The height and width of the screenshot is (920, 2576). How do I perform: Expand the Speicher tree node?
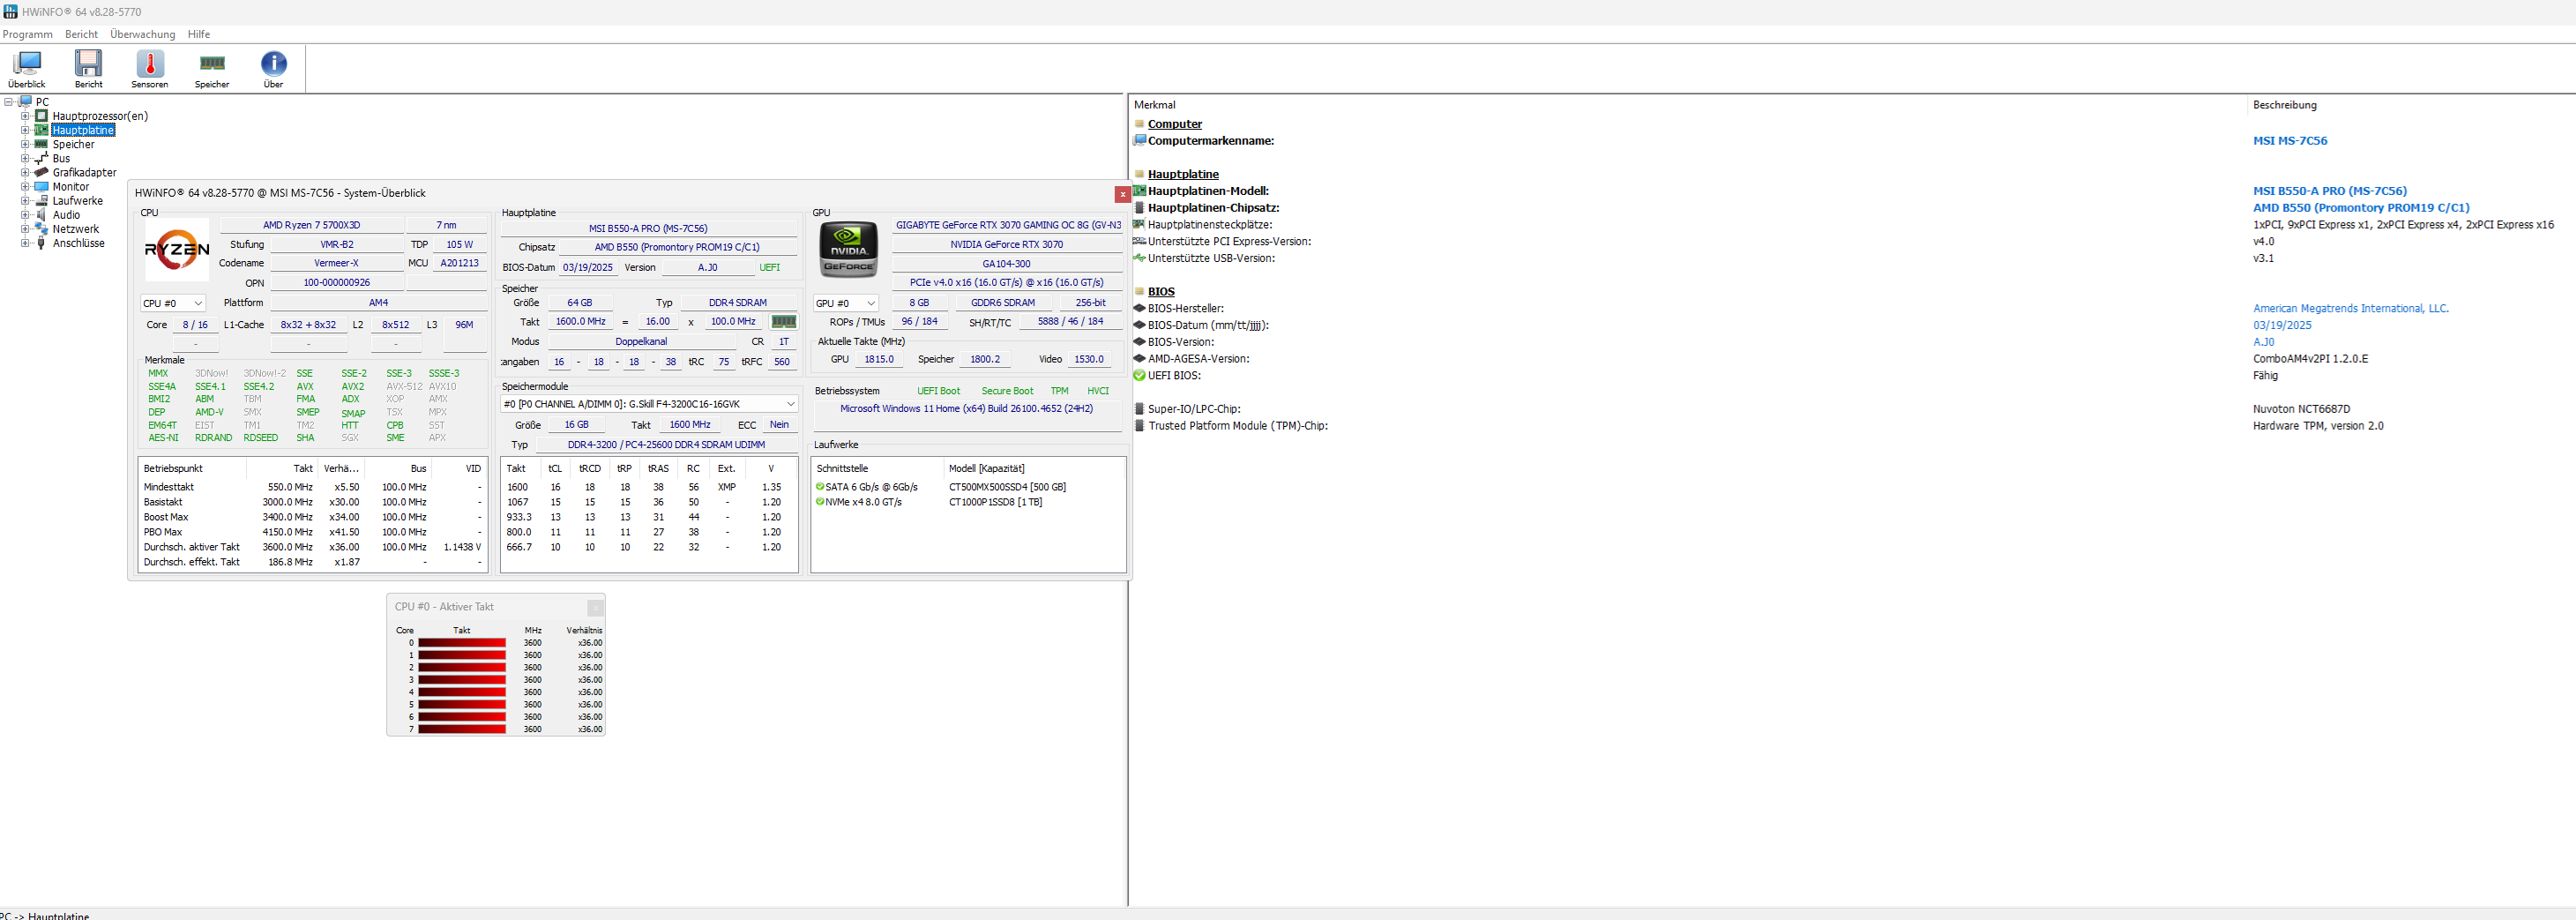(x=25, y=144)
